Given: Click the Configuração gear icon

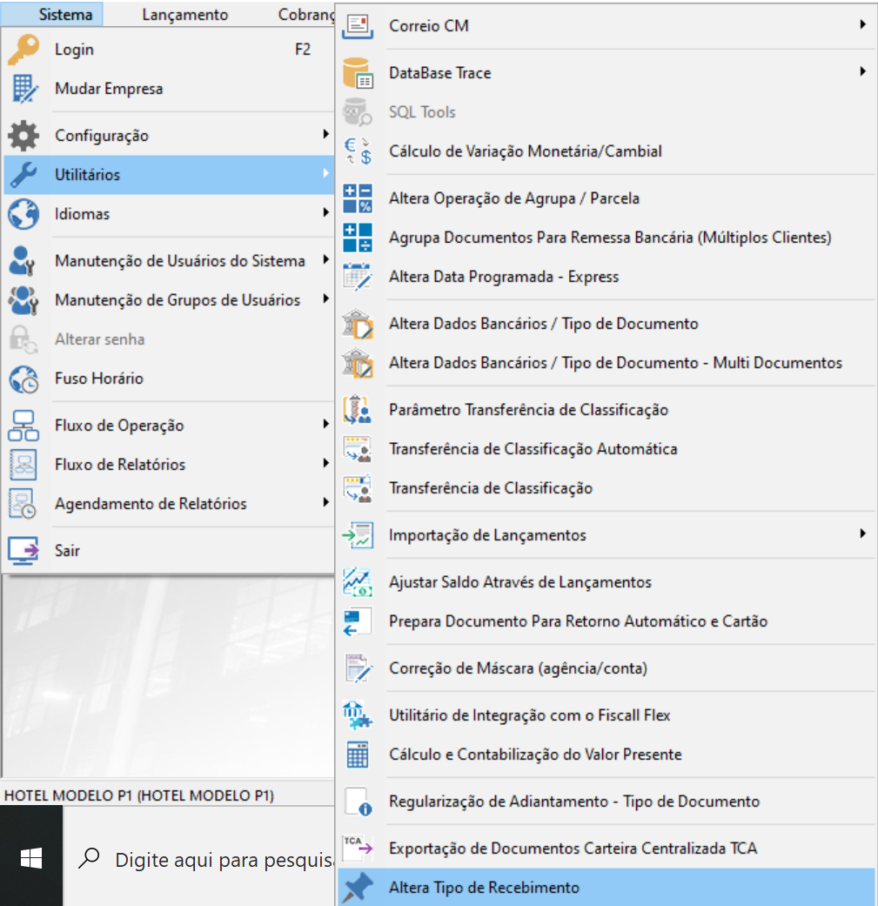Looking at the screenshot, I should point(23,135).
